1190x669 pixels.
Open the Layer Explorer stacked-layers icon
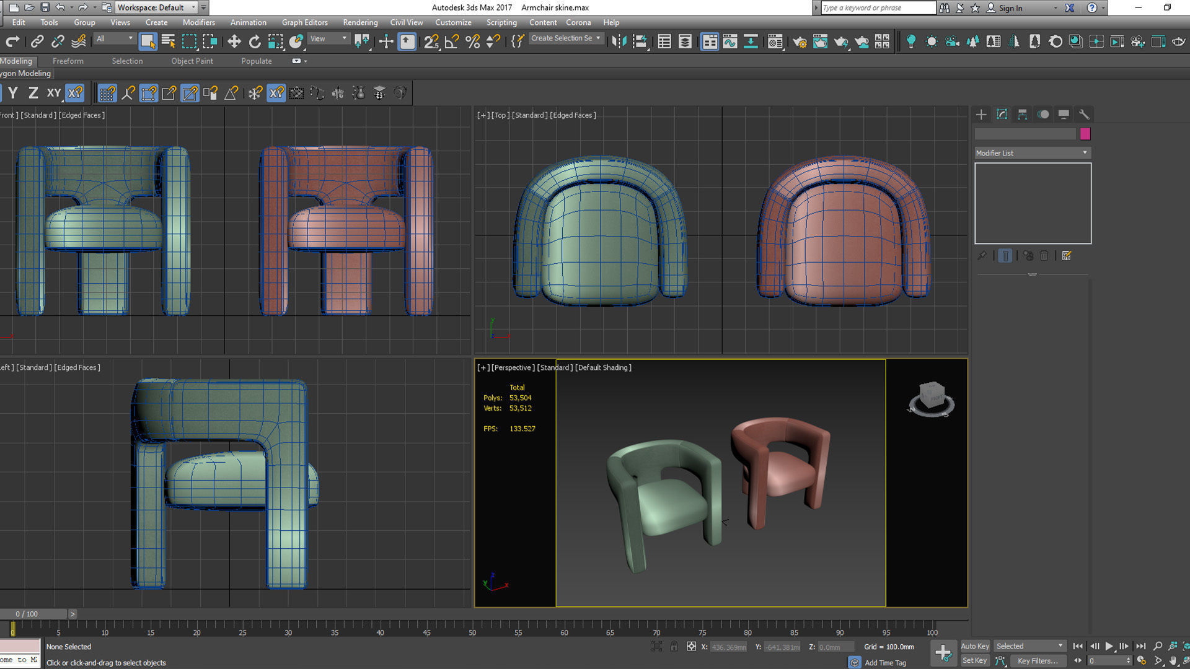685,42
